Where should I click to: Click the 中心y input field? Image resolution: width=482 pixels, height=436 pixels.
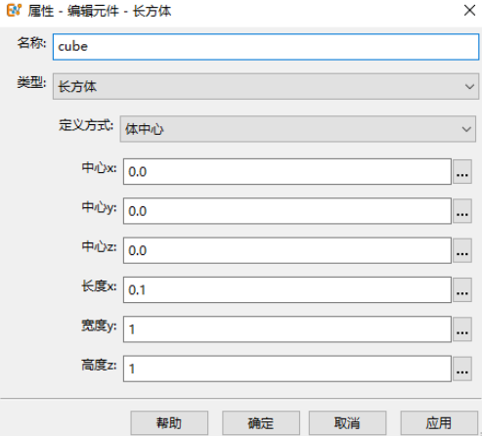287,211
